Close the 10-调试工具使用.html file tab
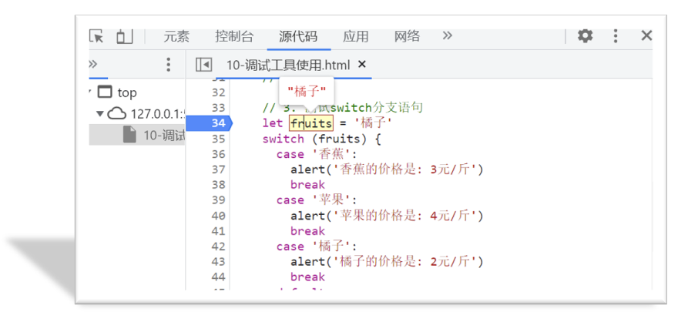Screen dimensions: 688x312 362,65
